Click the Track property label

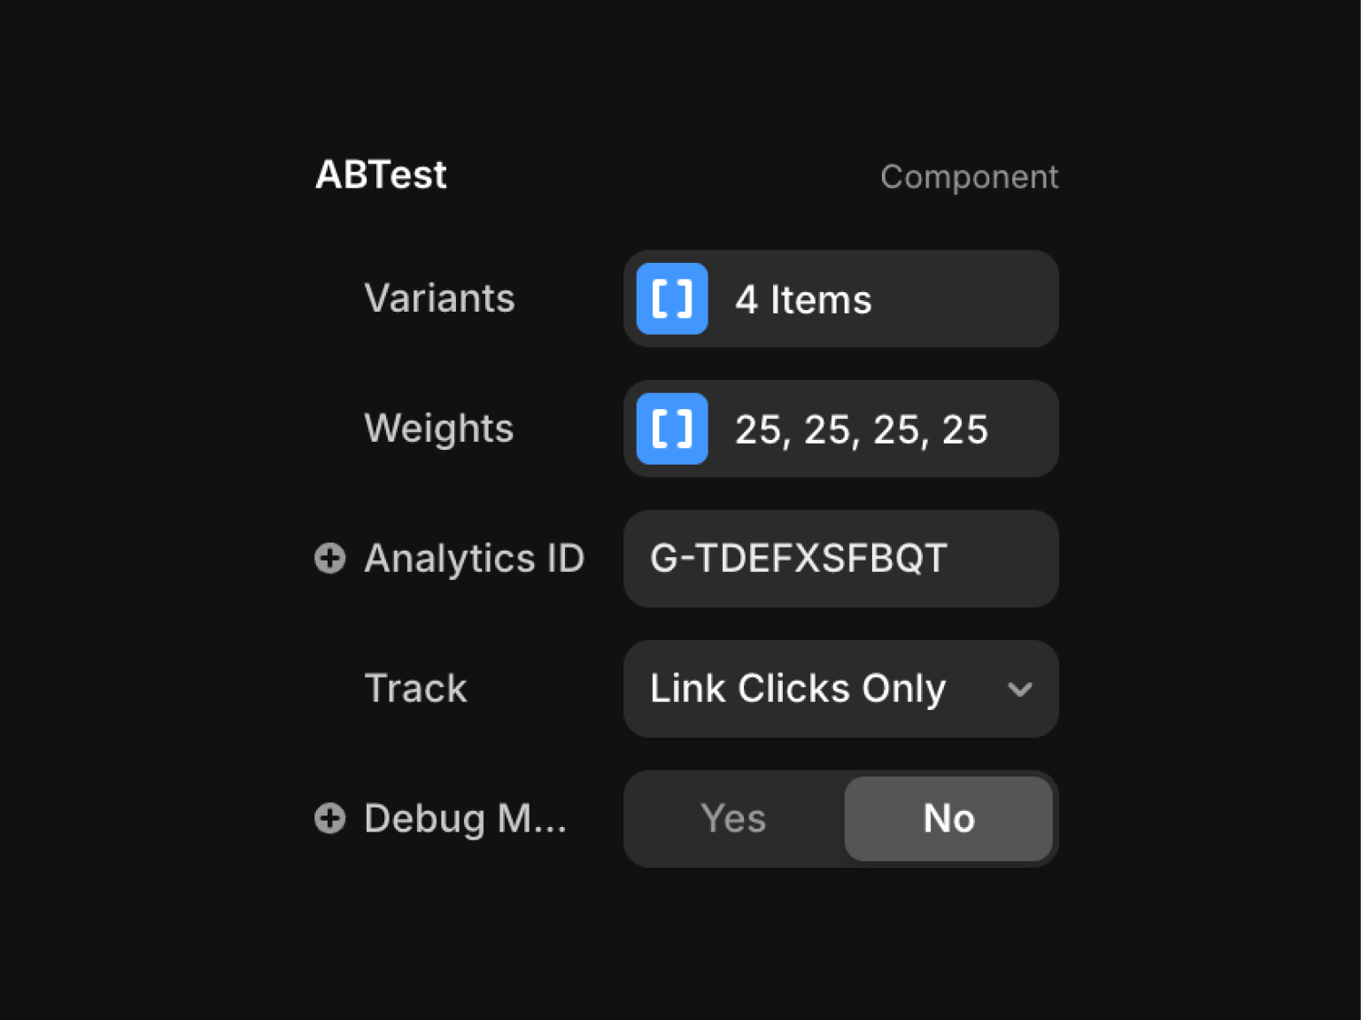pyautogui.click(x=415, y=689)
